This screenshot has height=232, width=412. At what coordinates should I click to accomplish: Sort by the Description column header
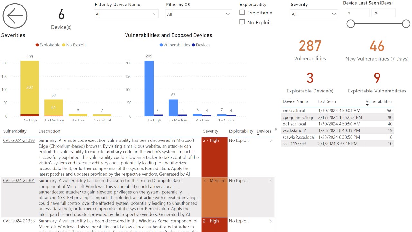49,131
